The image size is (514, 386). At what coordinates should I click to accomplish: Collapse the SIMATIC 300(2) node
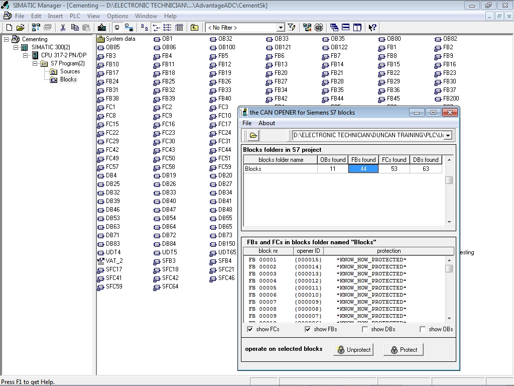click(x=16, y=47)
